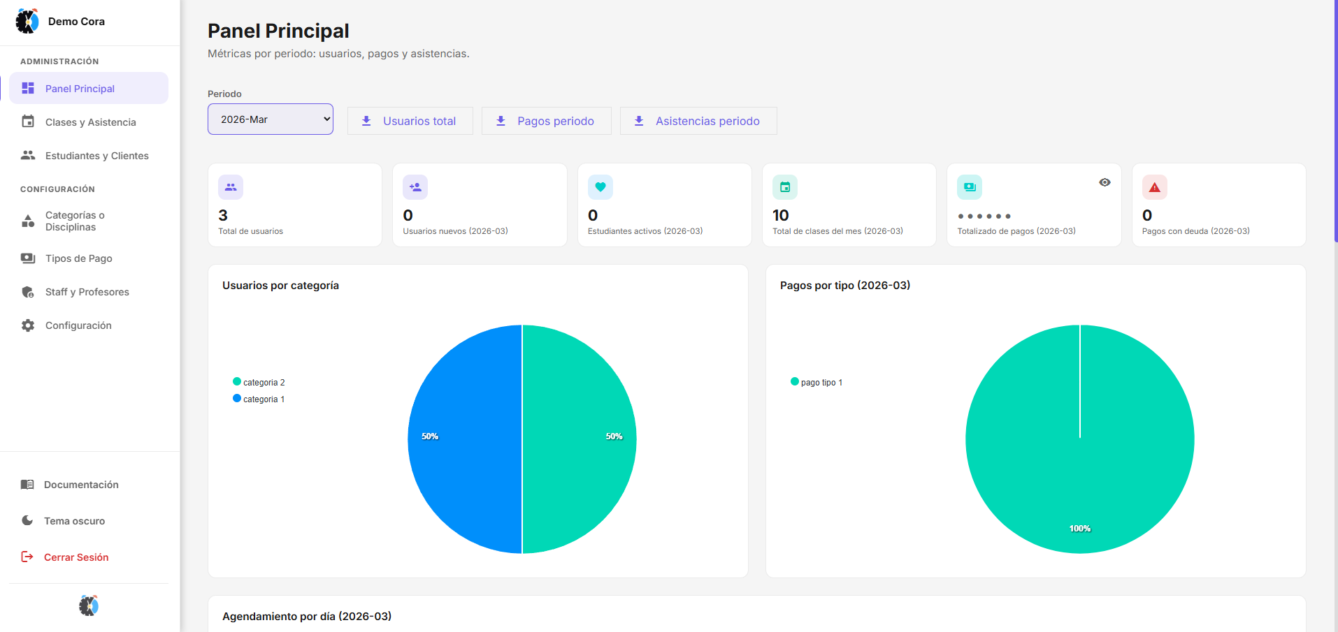Click Cerrar Sesión to log out
The width and height of the screenshot is (1338, 632).
point(75,557)
